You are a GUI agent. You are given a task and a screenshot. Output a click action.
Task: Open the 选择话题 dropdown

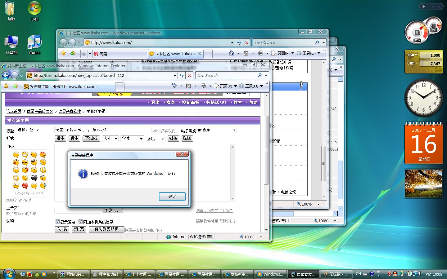28,130
